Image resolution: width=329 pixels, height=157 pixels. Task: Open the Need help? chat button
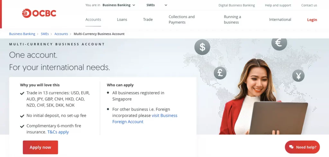pos(302,147)
